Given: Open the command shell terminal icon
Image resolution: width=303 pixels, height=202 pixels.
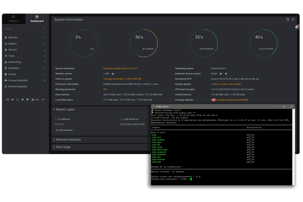Looking at the screenshot, I should pyautogui.click(x=18, y=100).
